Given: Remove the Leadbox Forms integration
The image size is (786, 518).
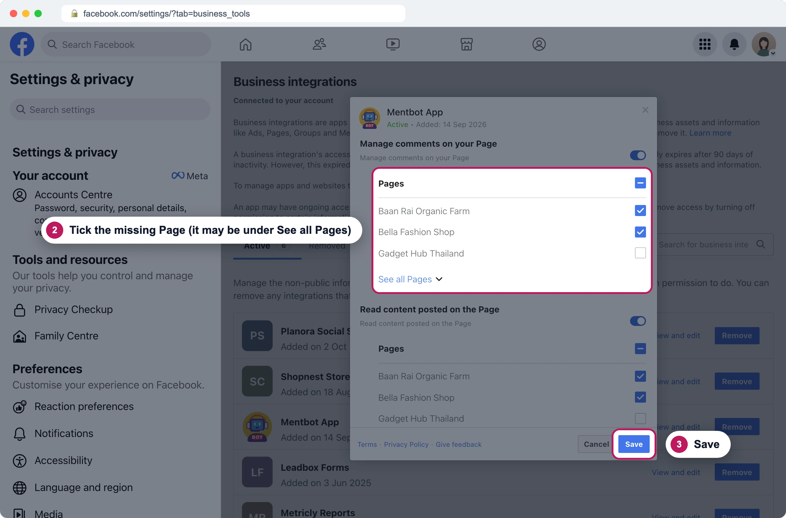Looking at the screenshot, I should coord(737,472).
